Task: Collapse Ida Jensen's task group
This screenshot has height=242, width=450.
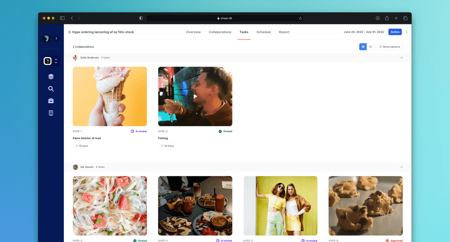Action: (x=402, y=167)
